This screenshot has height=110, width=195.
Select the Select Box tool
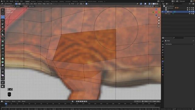pos(3,10)
